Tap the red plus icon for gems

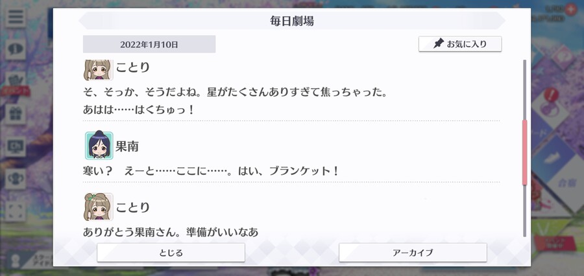coord(570,10)
